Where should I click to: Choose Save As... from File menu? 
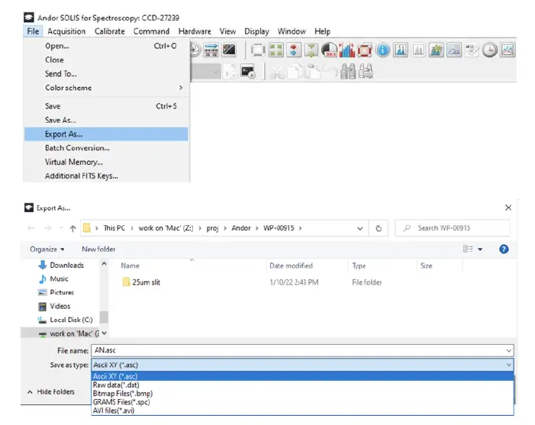click(106, 120)
